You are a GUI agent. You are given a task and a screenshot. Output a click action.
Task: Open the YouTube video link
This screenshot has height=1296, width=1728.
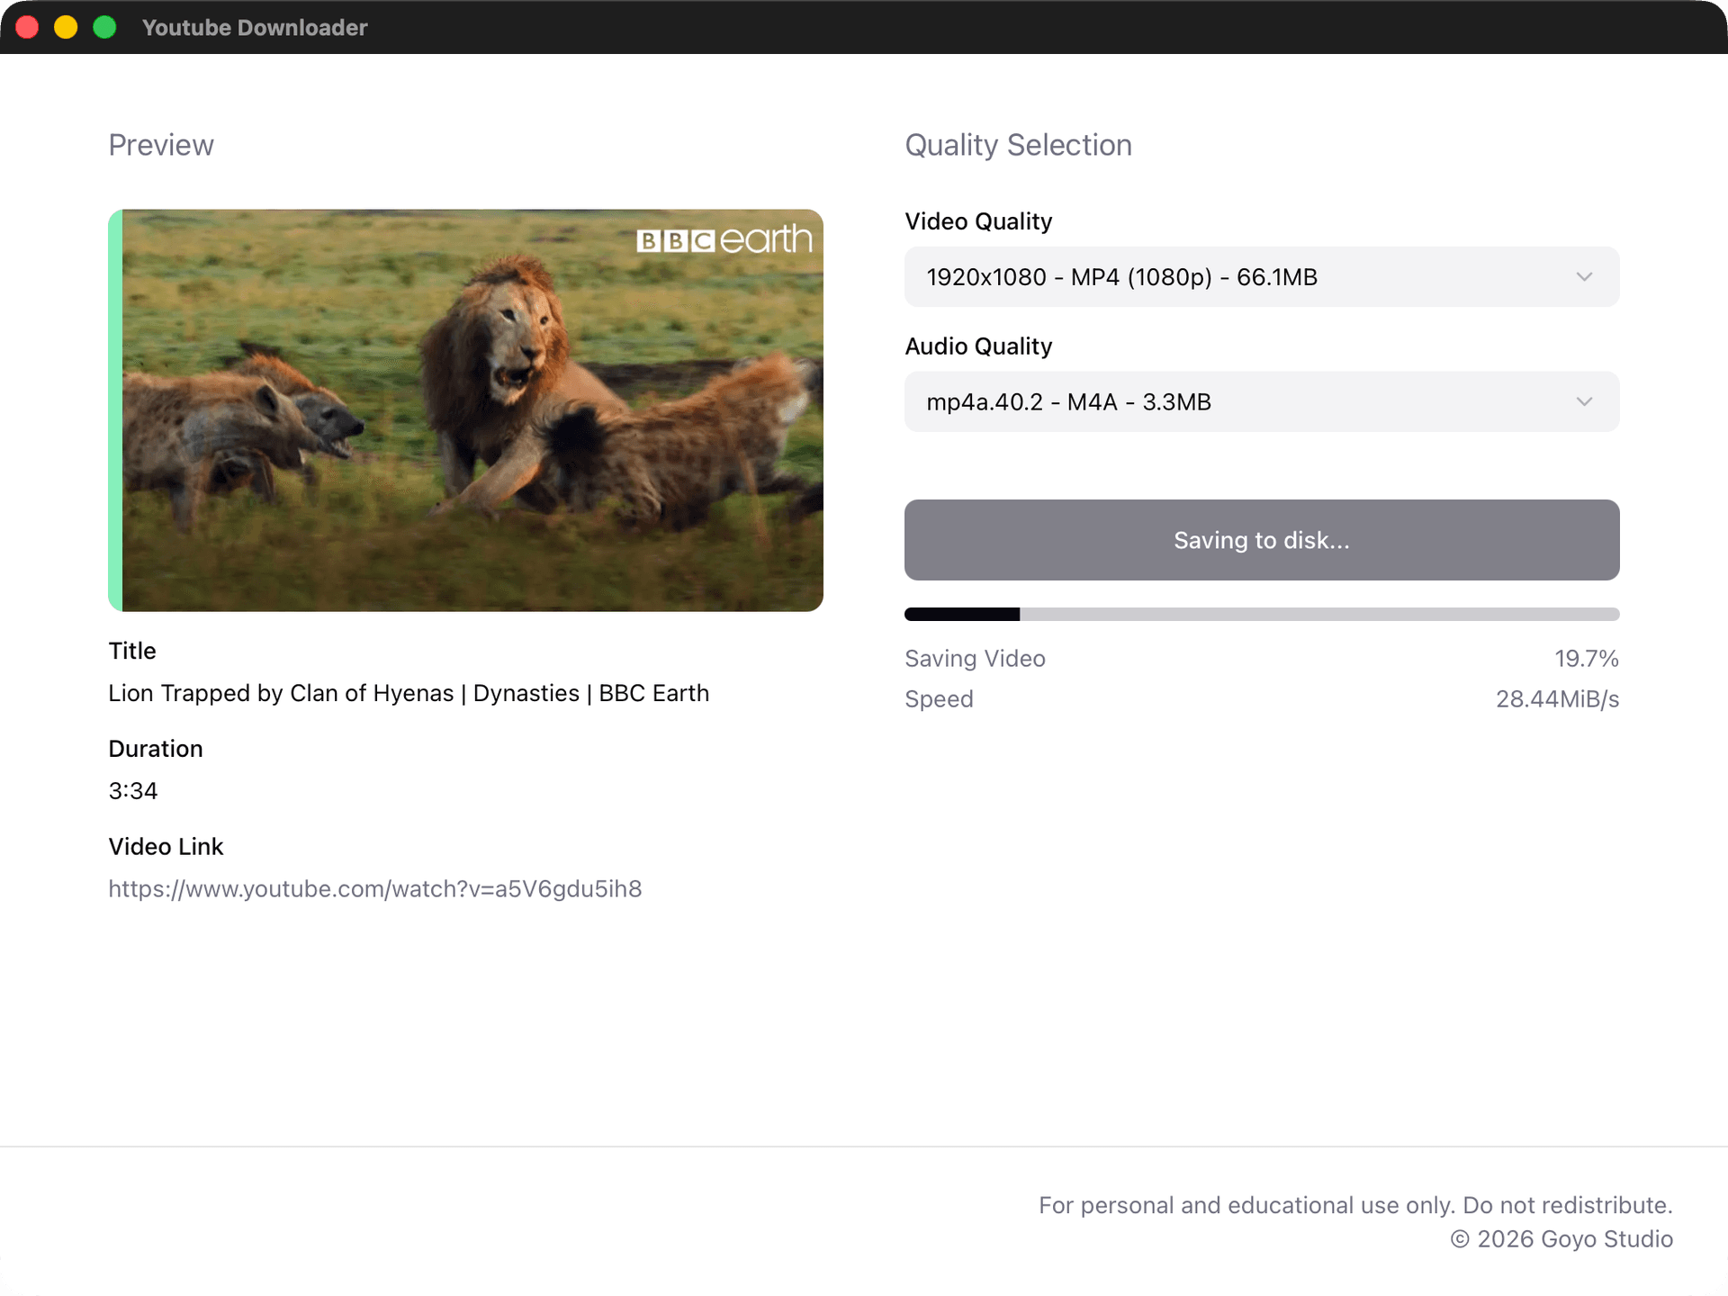[375, 888]
